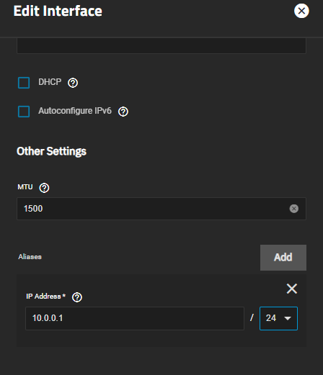This screenshot has height=375, width=323.
Task: Show help for Autoconfigure IPv6
Action: [123, 112]
